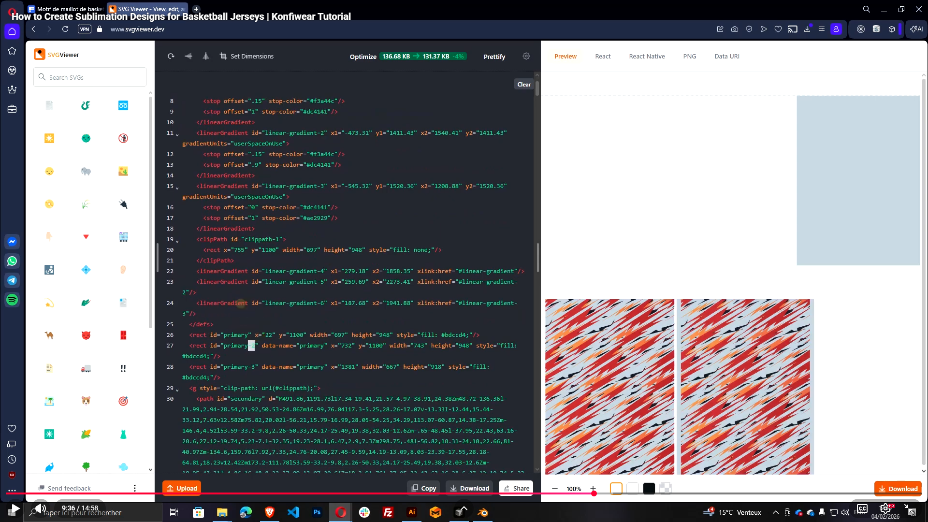This screenshot has width=928, height=522.
Task: Click the Set Dimensions crop icon
Action: (x=223, y=56)
